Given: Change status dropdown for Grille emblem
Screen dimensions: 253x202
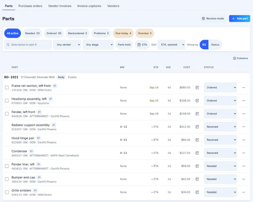Looking at the screenshot, I should coord(220,192).
